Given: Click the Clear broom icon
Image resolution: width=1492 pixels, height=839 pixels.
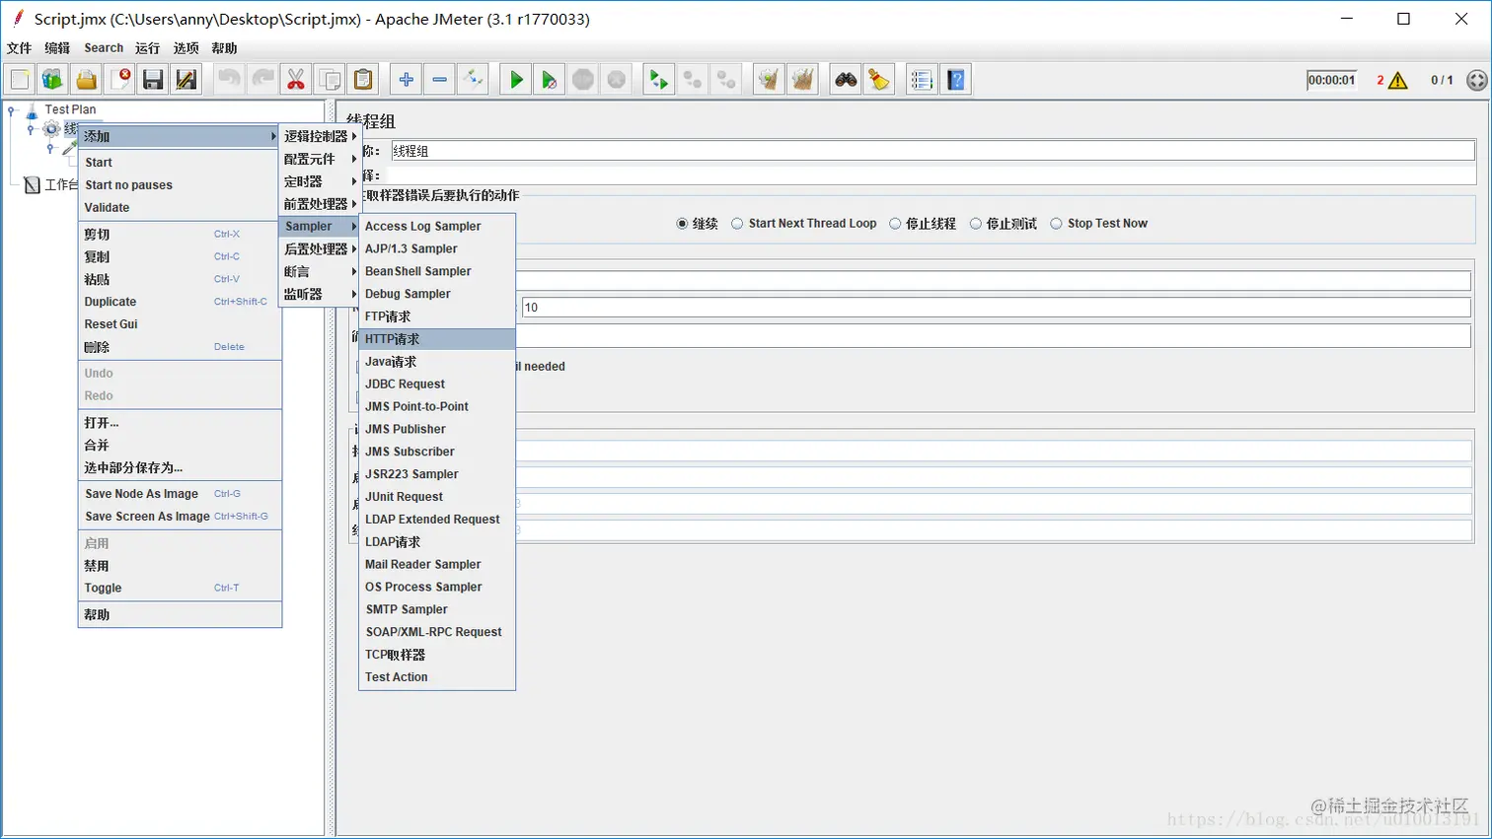Looking at the screenshot, I should tap(769, 80).
